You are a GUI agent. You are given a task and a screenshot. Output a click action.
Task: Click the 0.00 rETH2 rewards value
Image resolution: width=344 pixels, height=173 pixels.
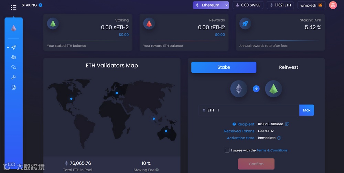click(x=212, y=28)
